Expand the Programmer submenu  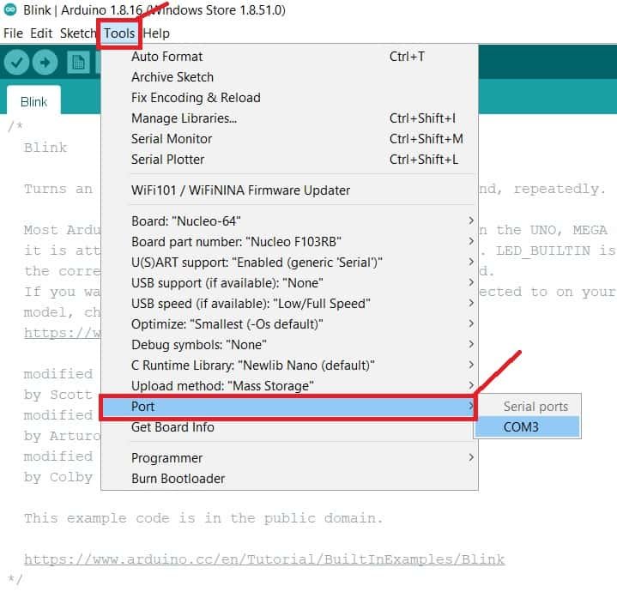(x=289, y=458)
